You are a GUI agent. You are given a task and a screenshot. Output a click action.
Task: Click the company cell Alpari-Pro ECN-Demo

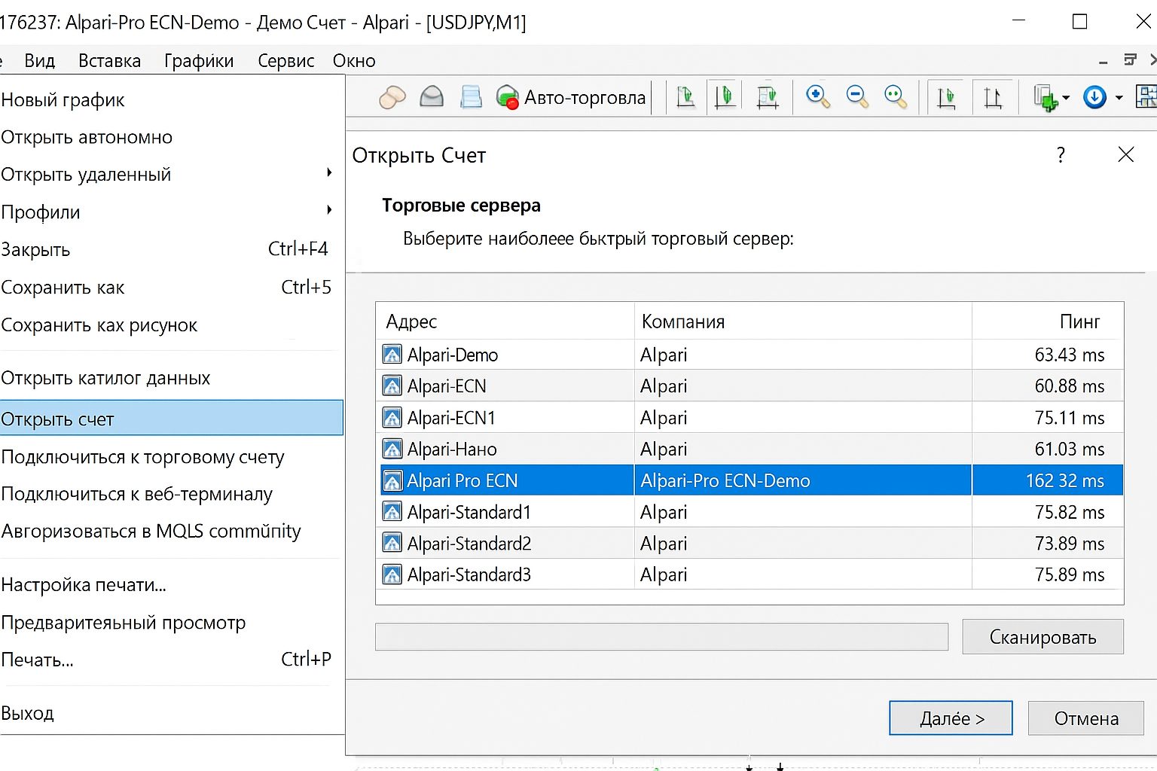725,480
